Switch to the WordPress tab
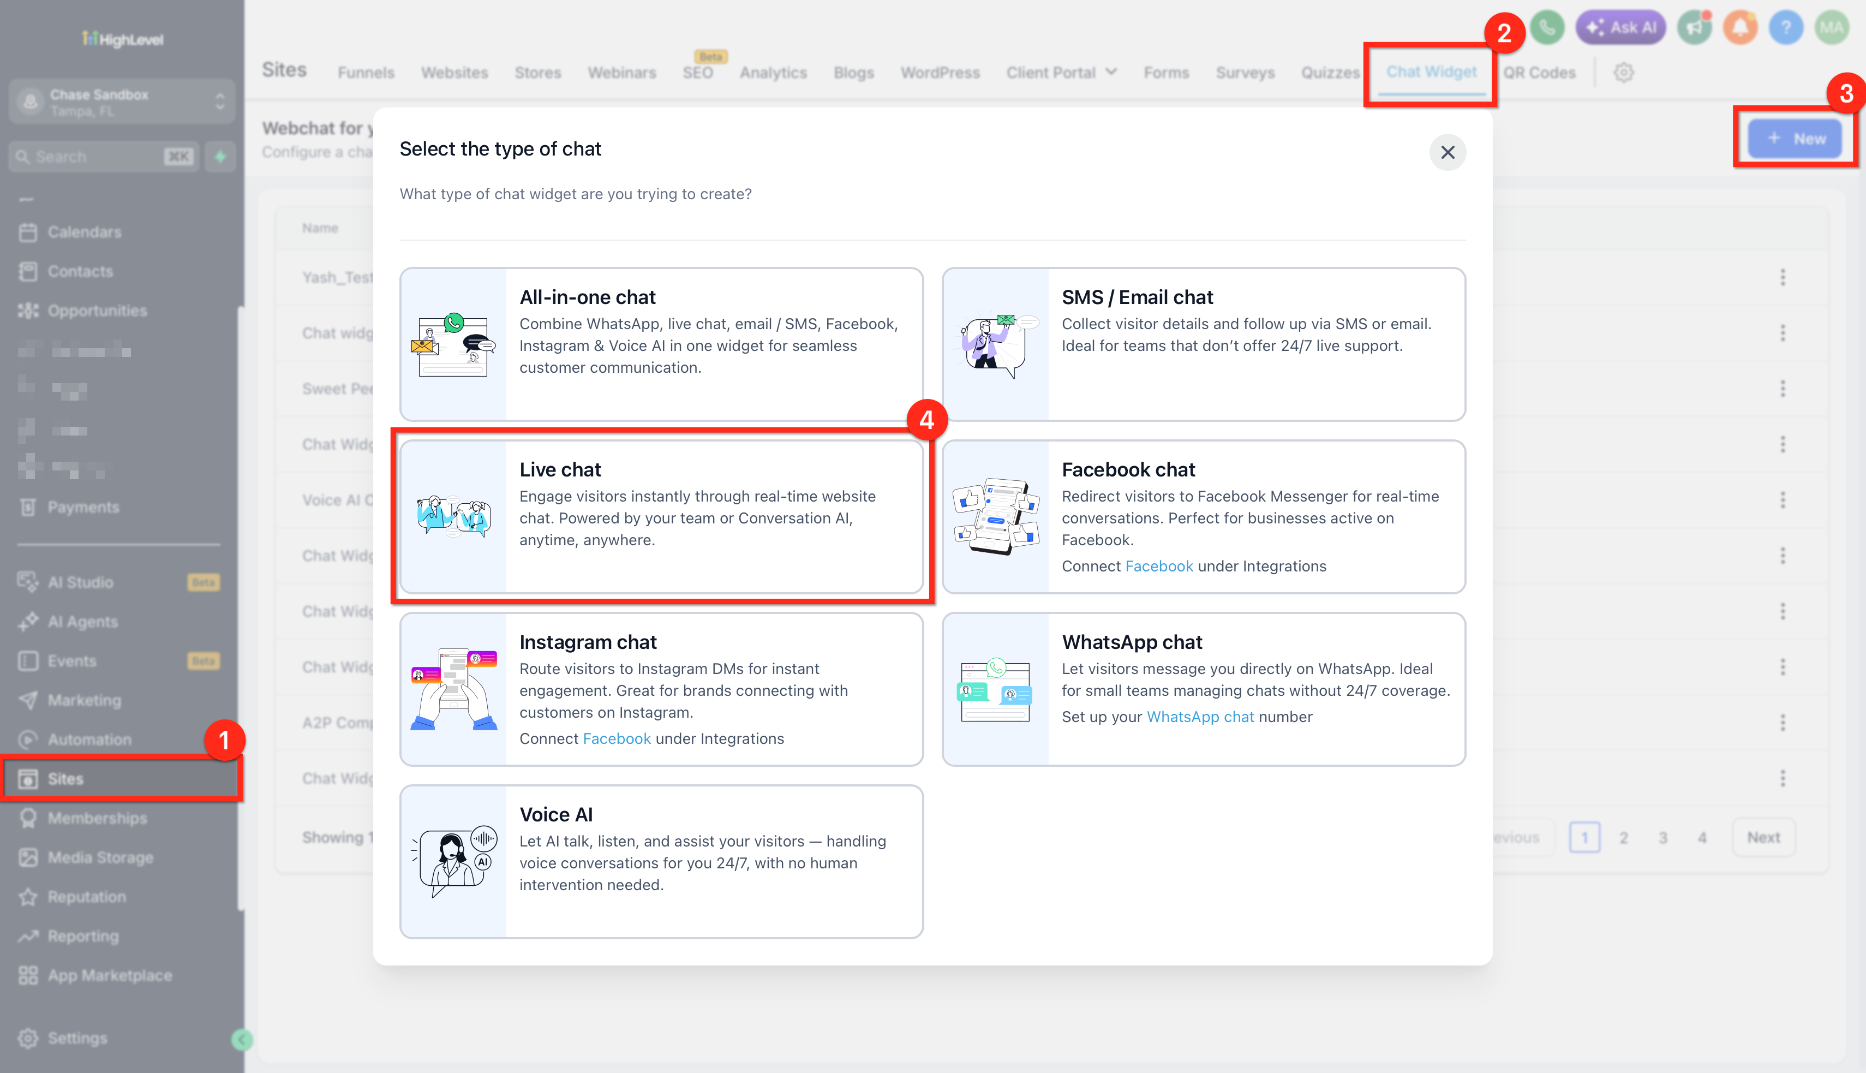The height and width of the screenshot is (1073, 1866). [x=940, y=73]
